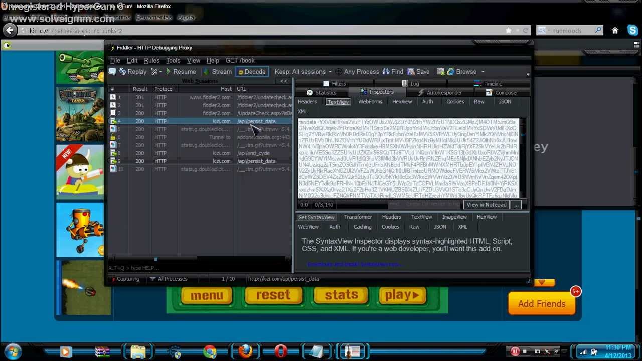Viewport: 642px width, 361px height.
Task: Click the Browse button in toolbar
Action: 462,72
